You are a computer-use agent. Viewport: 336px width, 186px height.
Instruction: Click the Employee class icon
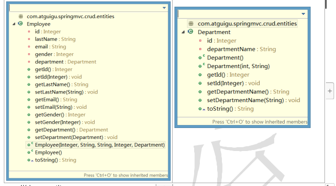(x=20, y=23)
